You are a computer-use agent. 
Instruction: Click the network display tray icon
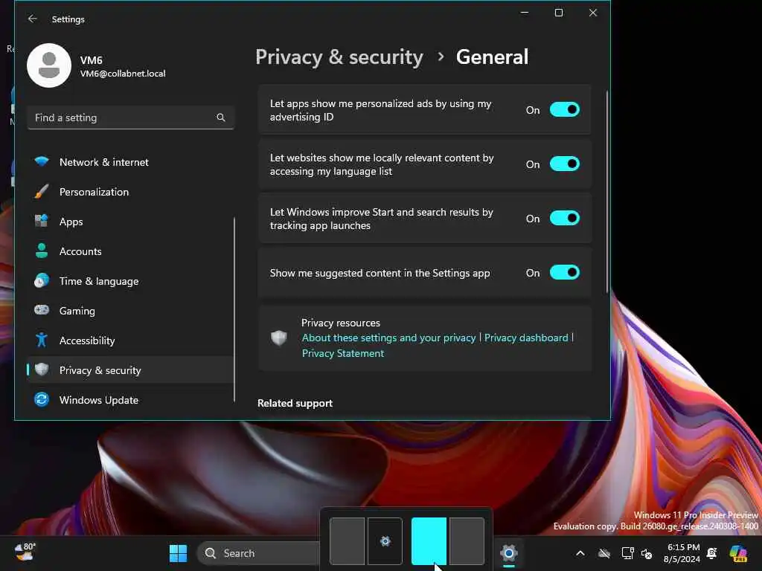tap(627, 553)
